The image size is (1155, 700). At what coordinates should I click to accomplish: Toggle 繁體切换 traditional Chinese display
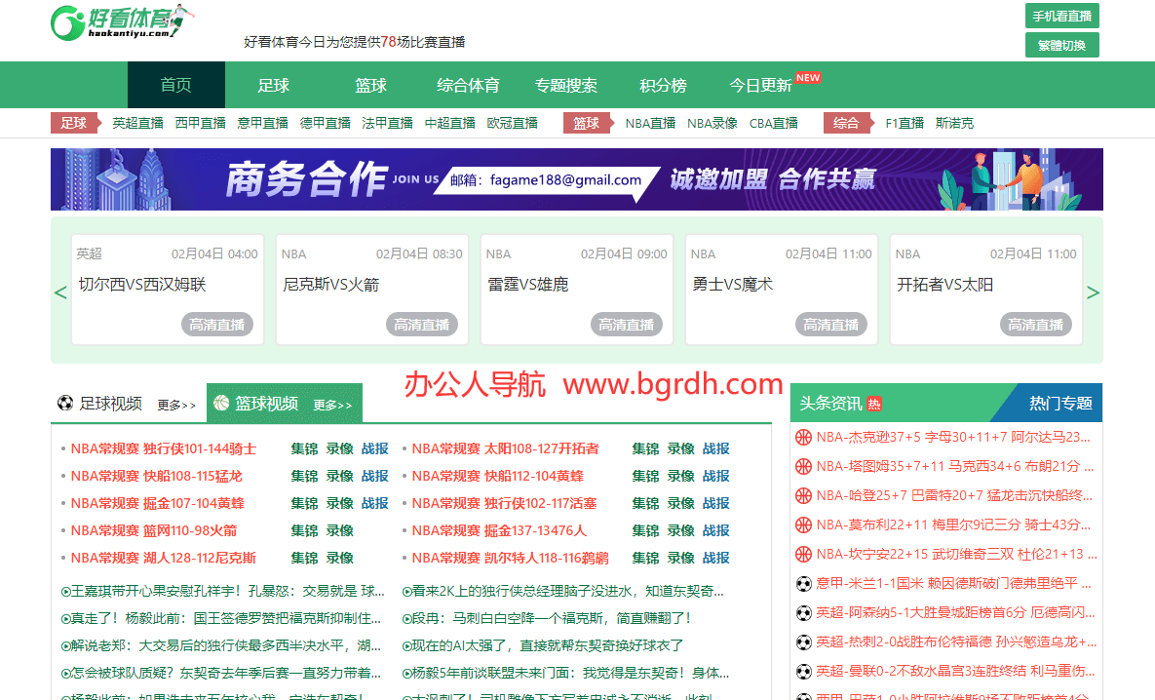coord(1062,45)
